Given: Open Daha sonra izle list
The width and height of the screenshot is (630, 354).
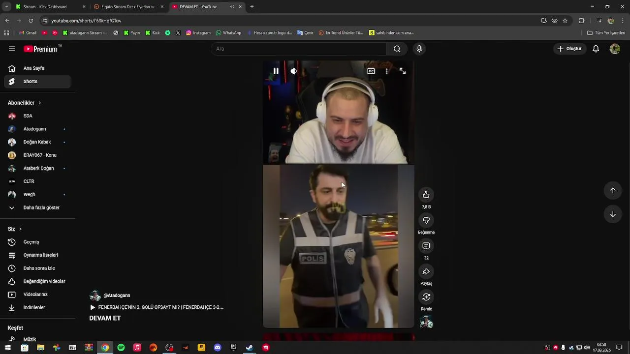Looking at the screenshot, I should coord(37,268).
